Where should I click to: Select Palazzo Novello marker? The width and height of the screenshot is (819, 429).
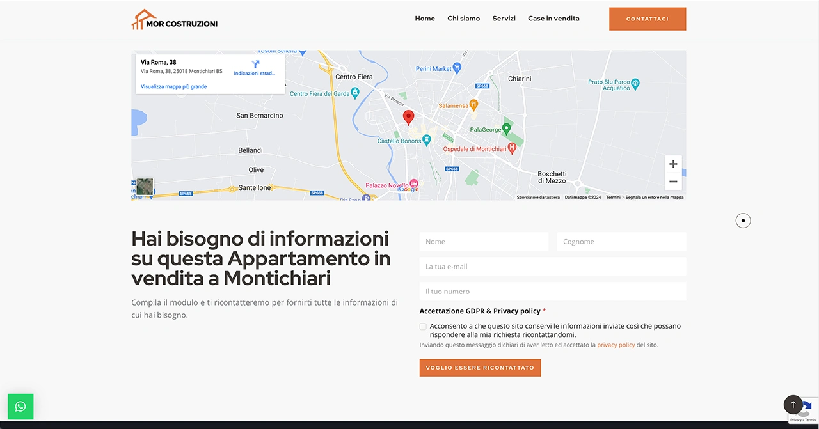(x=413, y=184)
